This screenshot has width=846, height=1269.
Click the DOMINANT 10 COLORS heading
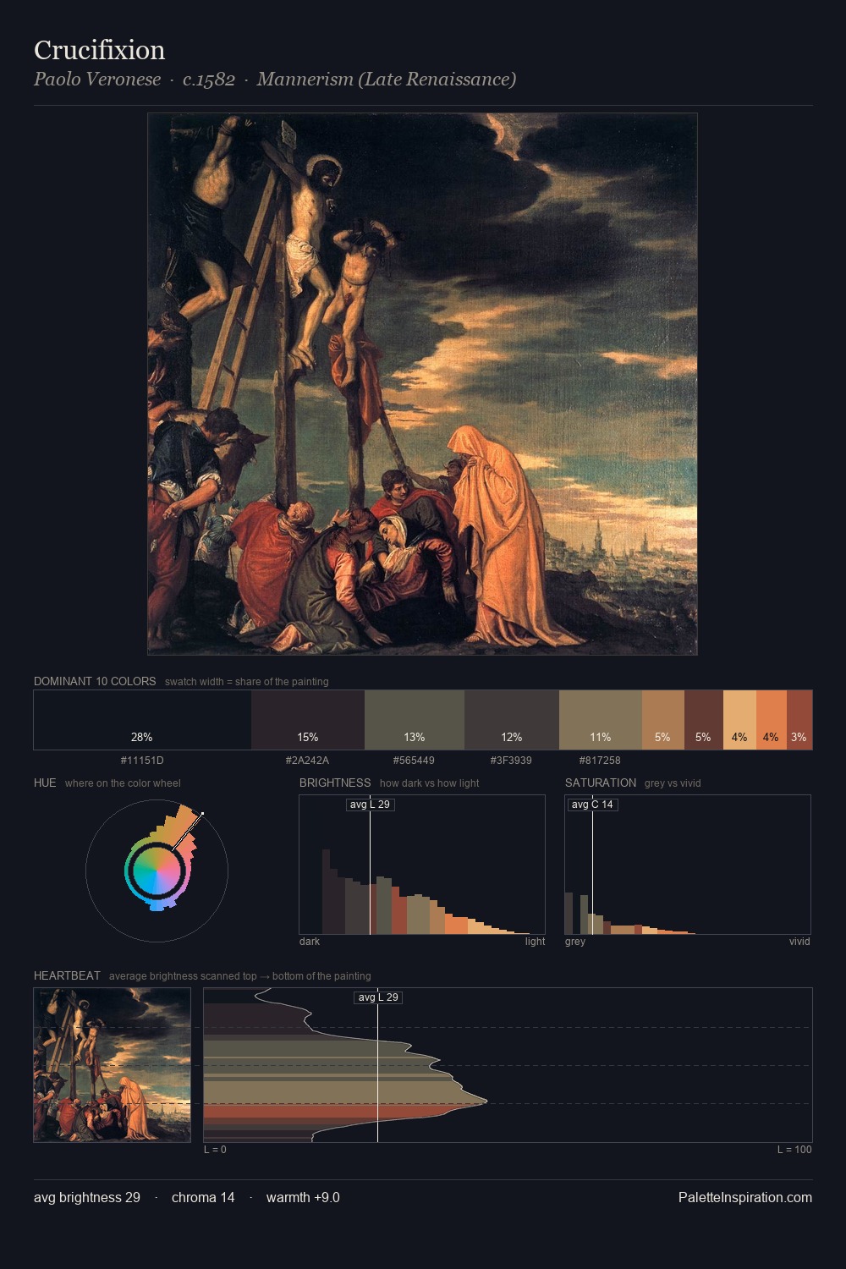coord(95,681)
